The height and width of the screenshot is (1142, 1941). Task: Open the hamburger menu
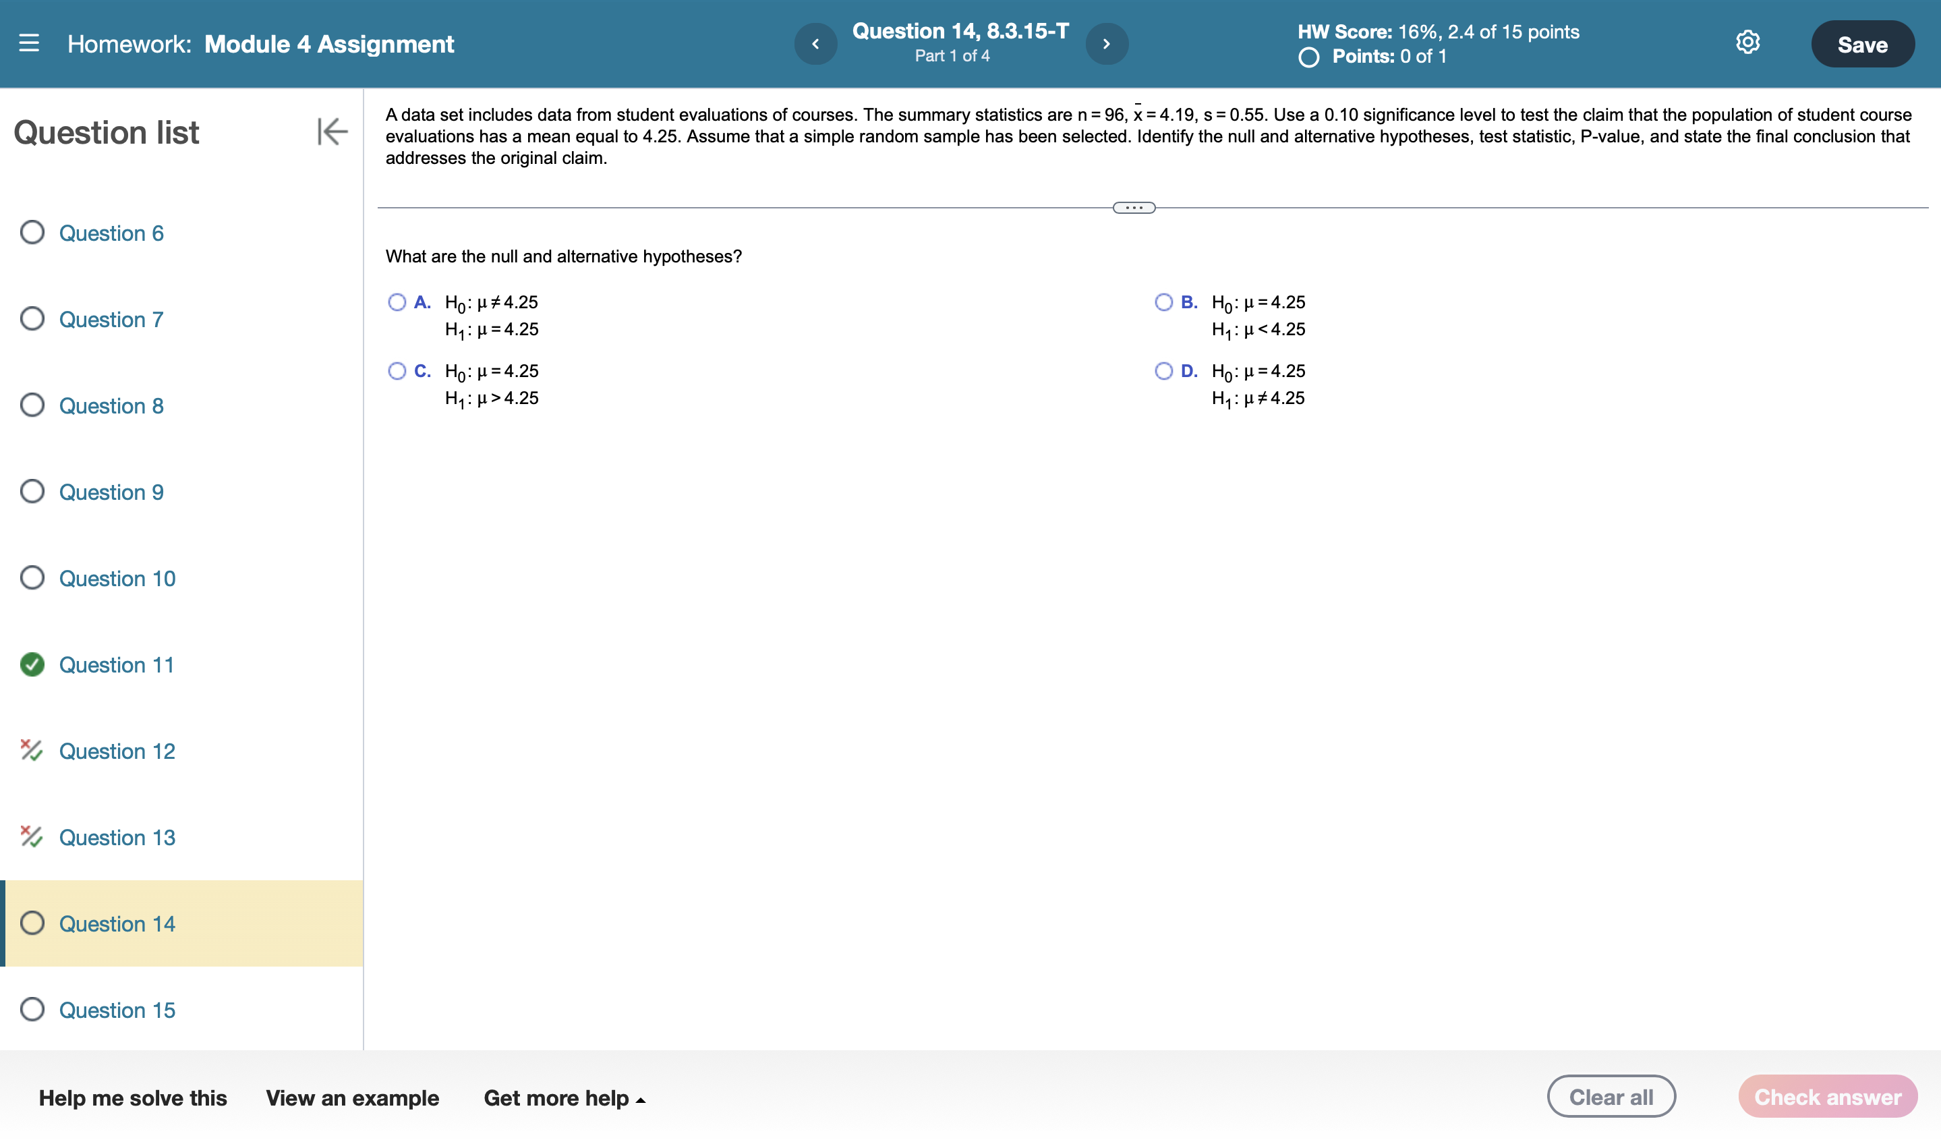tap(30, 44)
